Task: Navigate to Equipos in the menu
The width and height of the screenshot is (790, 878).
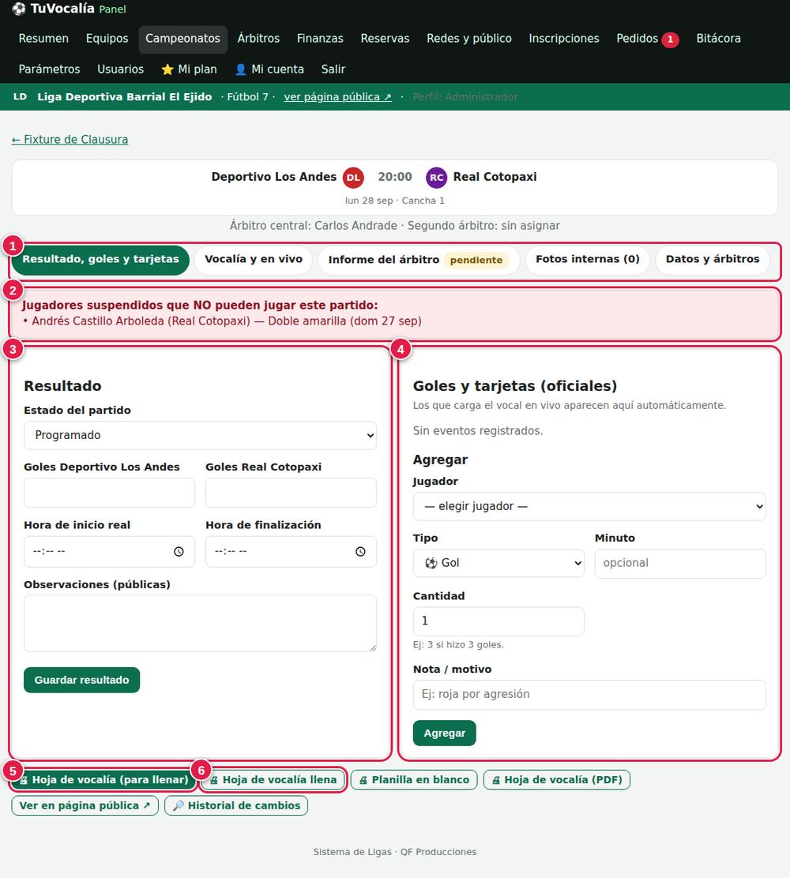Action: [x=107, y=39]
